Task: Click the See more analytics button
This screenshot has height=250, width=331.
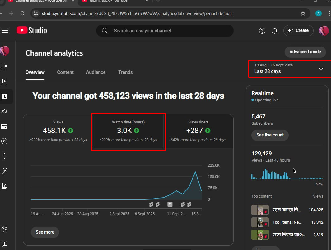Action: click(x=45, y=232)
